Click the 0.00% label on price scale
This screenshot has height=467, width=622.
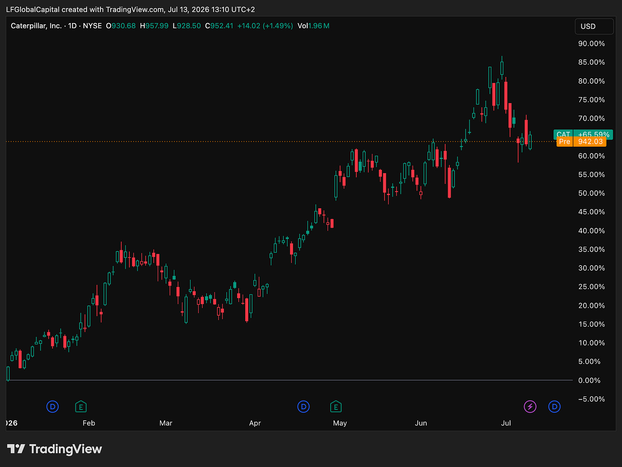click(x=589, y=380)
